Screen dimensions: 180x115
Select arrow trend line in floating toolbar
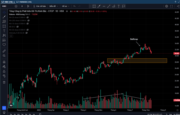pos(99,6)
